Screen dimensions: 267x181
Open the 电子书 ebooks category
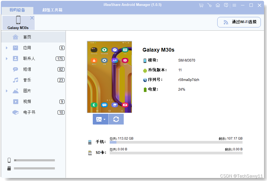[x=33, y=112]
